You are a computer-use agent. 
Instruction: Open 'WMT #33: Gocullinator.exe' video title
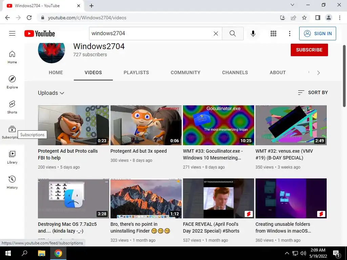(213, 154)
